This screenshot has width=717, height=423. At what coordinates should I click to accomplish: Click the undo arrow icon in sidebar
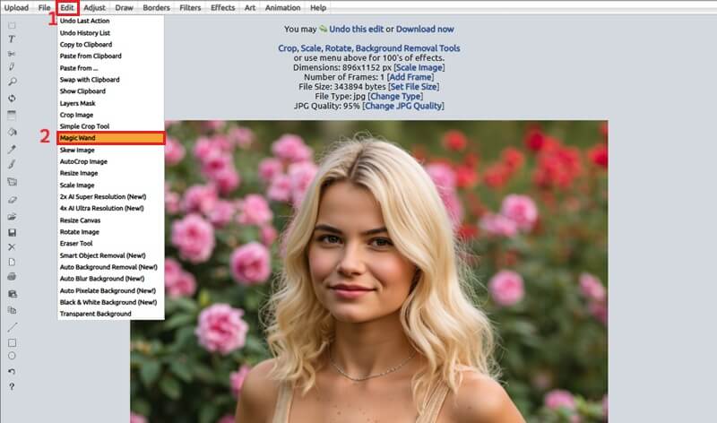(x=12, y=371)
